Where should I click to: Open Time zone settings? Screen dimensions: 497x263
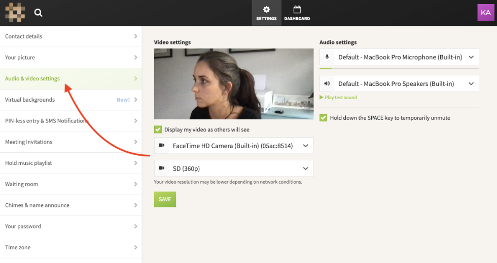tap(71, 247)
